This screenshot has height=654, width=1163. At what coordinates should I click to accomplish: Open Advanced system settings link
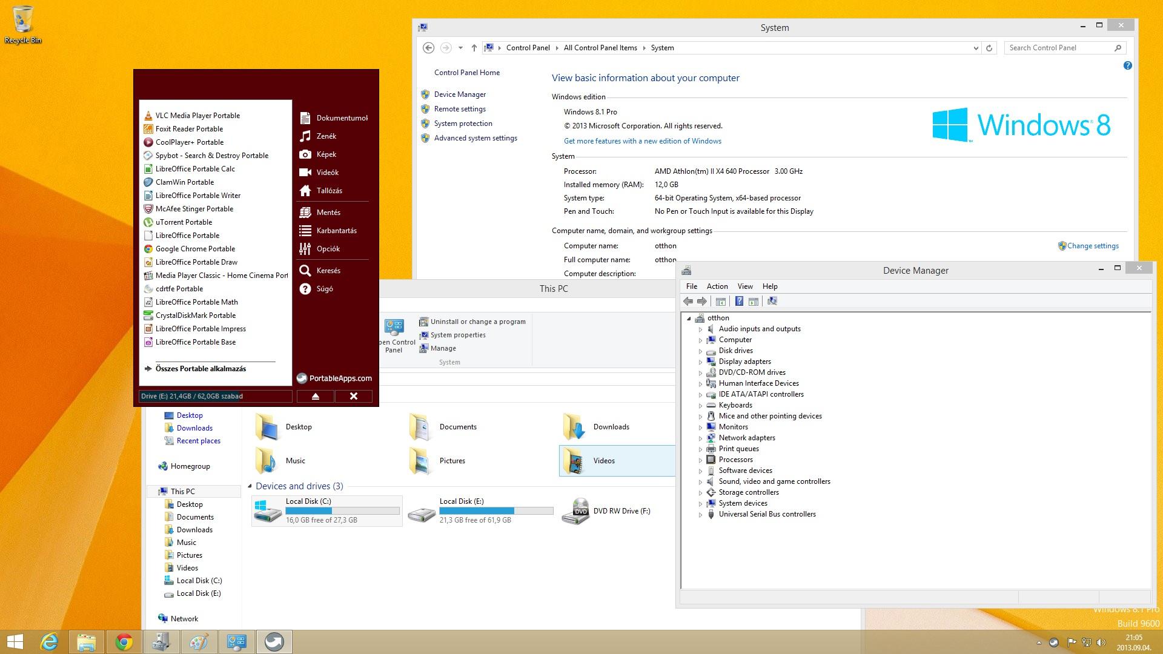coord(475,138)
